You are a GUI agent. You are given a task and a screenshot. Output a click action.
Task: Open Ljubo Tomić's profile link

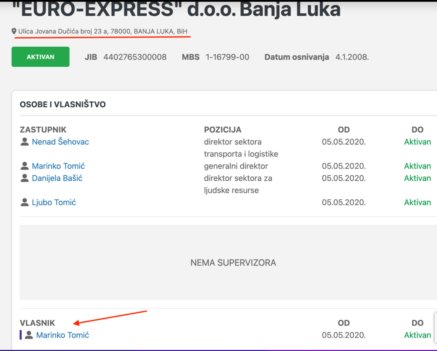point(54,203)
